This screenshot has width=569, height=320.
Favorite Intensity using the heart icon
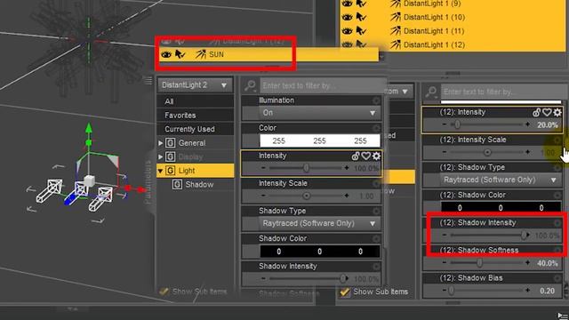pos(365,156)
